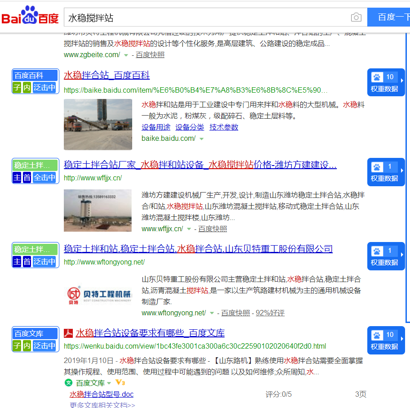Expand the dropdown arrow next to baike.baidu.com/

point(201,139)
